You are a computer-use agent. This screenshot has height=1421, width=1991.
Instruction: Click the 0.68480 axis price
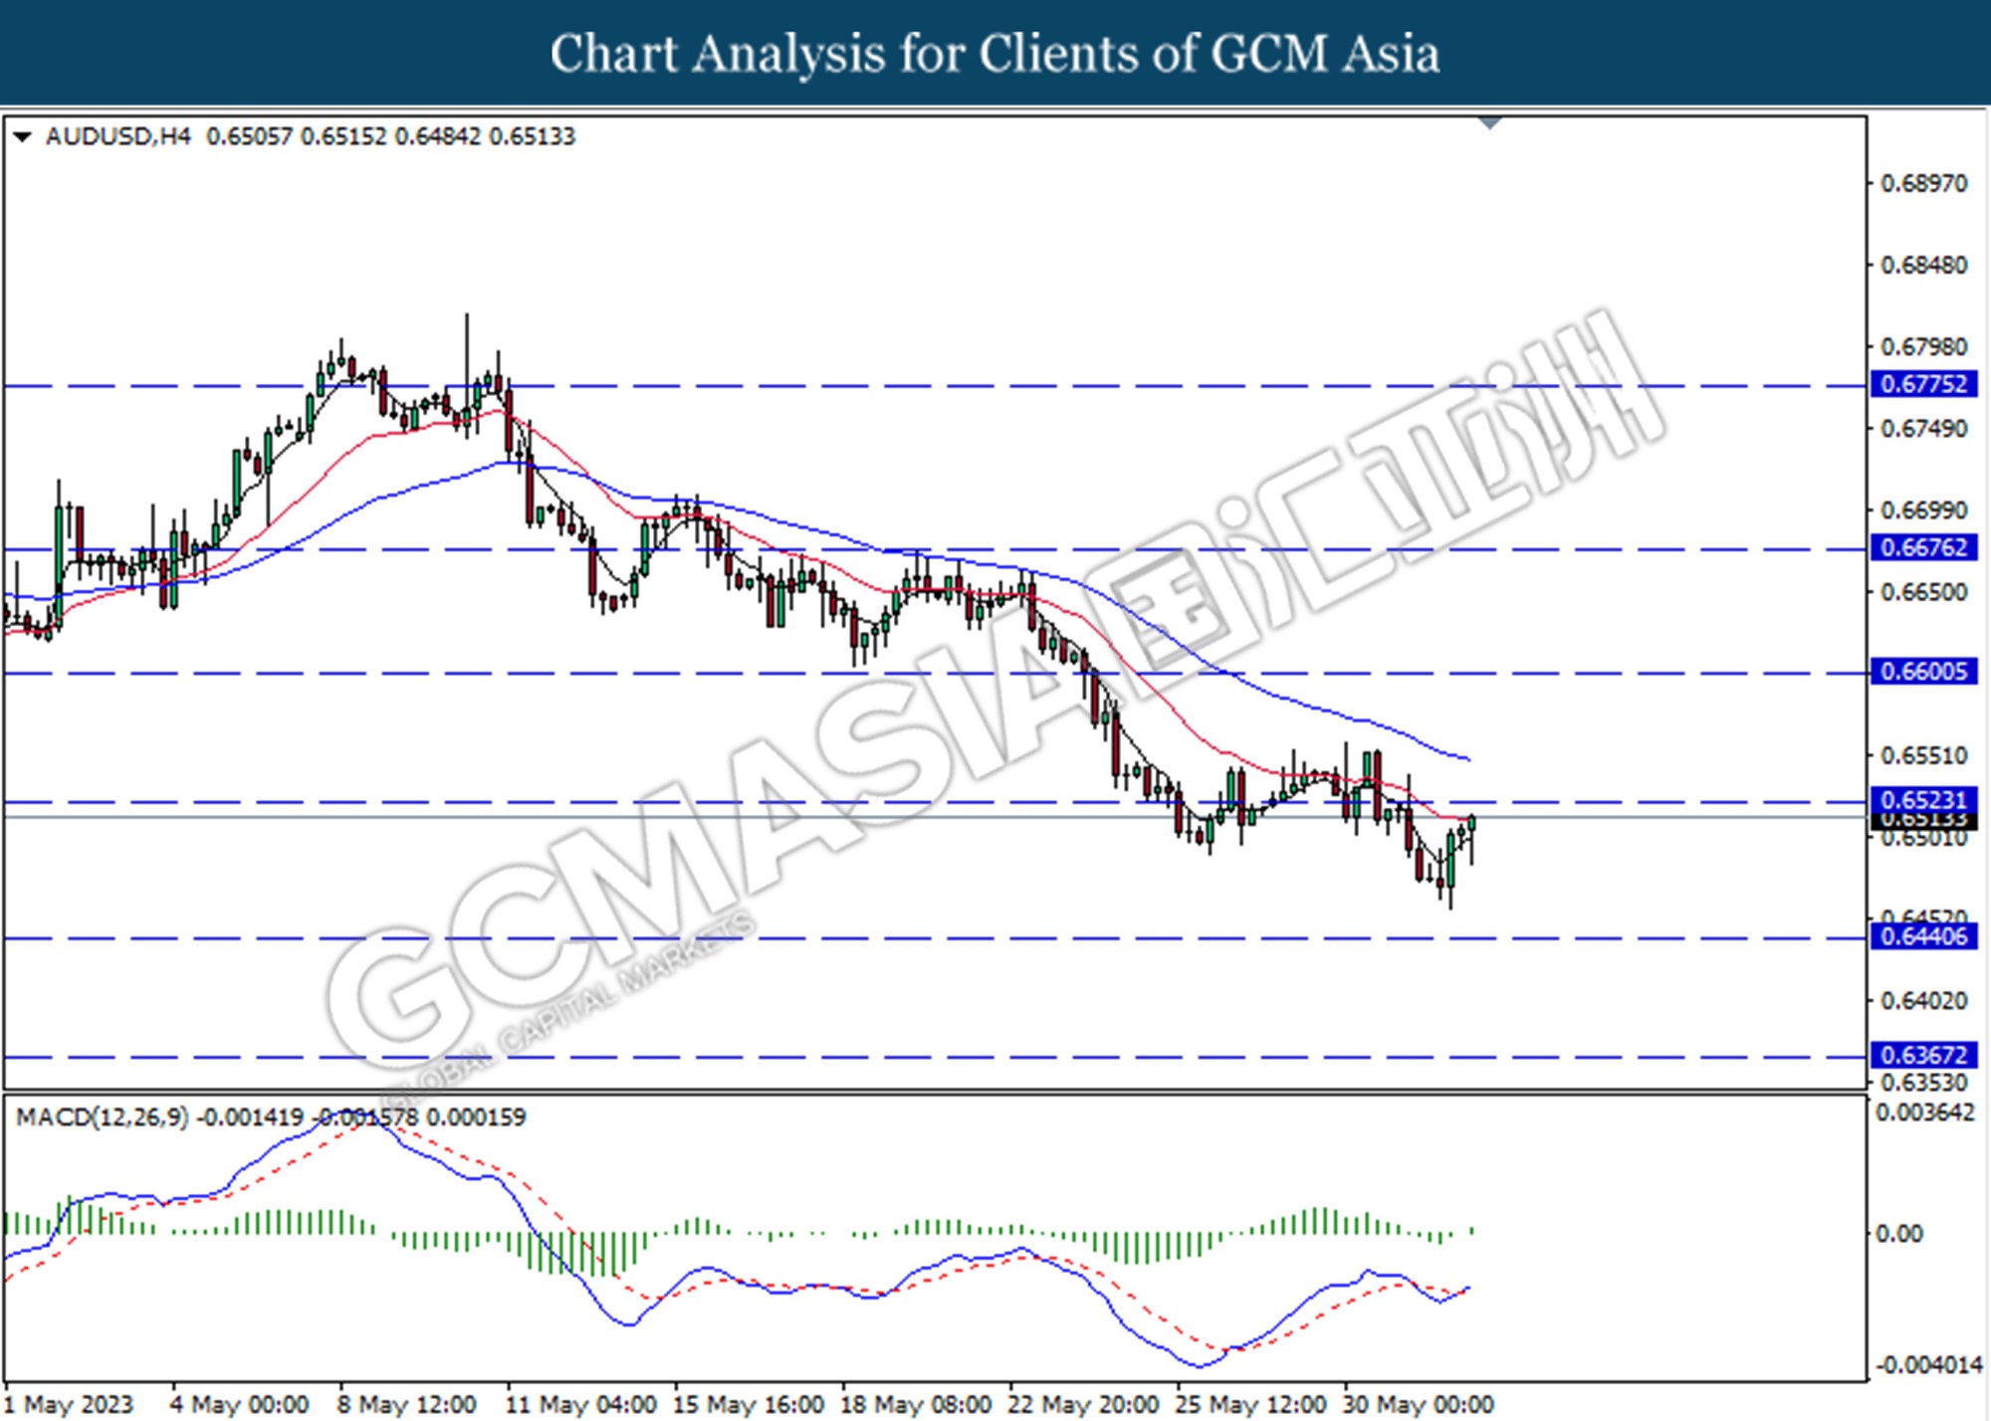click(x=1923, y=266)
